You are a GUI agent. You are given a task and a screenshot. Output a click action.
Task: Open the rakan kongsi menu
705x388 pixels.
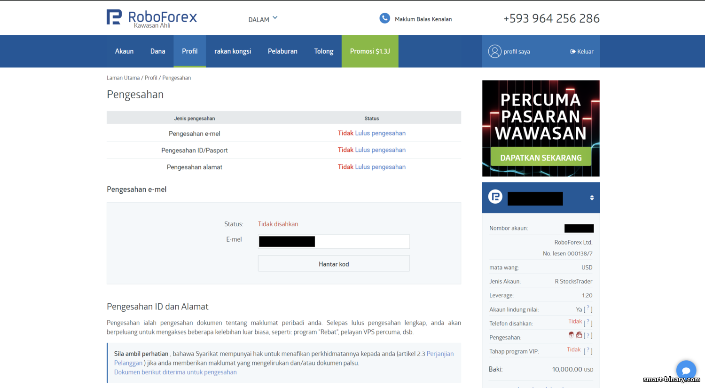tap(233, 51)
